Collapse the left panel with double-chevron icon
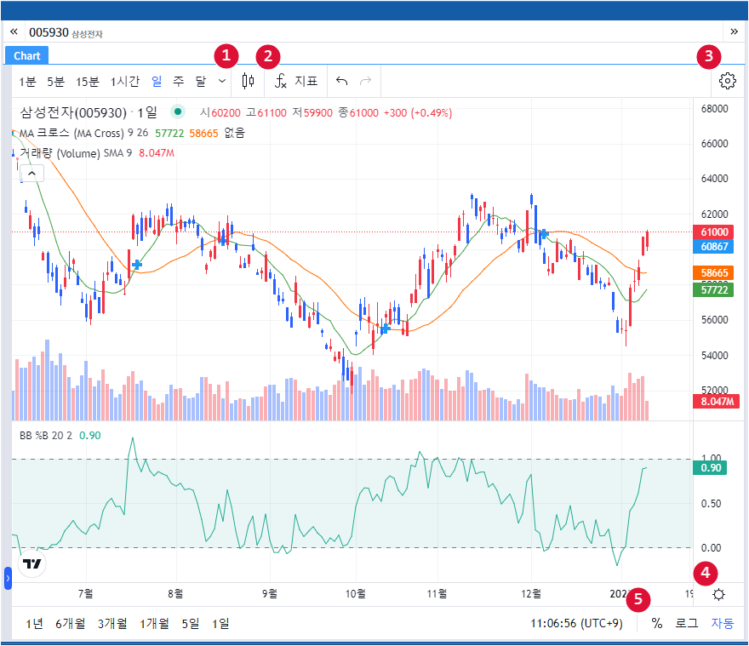The height and width of the screenshot is (646, 749). pyautogui.click(x=14, y=31)
